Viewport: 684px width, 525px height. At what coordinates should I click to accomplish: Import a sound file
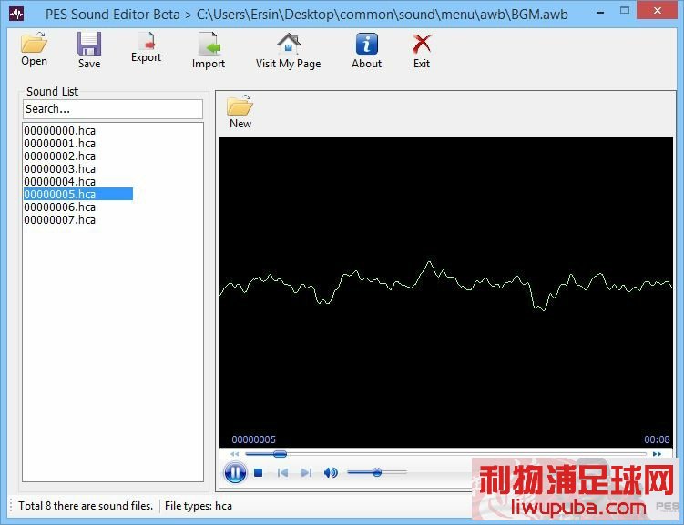click(208, 50)
